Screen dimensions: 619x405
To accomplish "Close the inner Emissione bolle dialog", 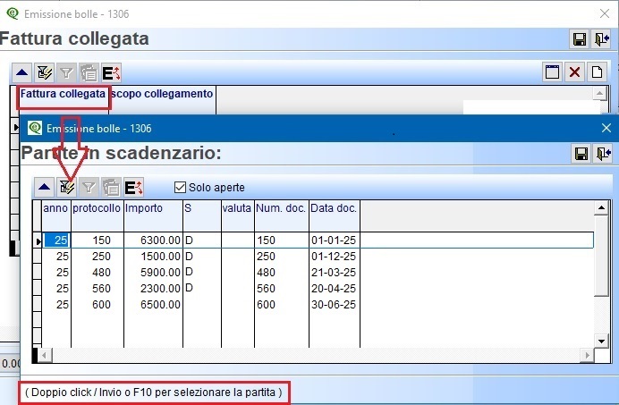I will pos(606,128).
